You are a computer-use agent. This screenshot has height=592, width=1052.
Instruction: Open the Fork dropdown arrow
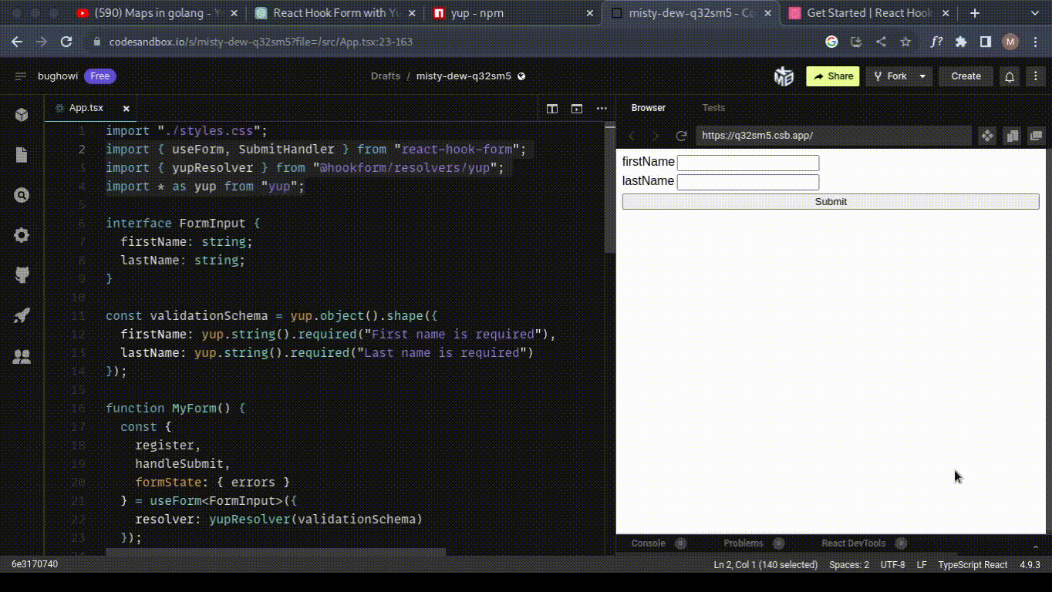point(922,76)
